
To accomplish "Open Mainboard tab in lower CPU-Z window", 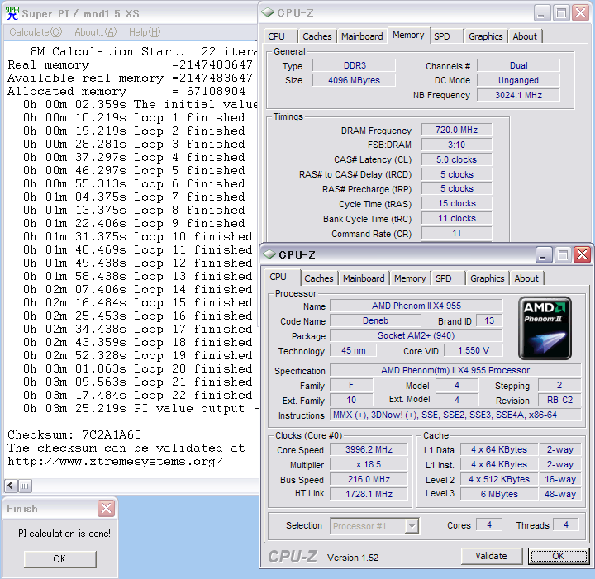I will point(364,278).
